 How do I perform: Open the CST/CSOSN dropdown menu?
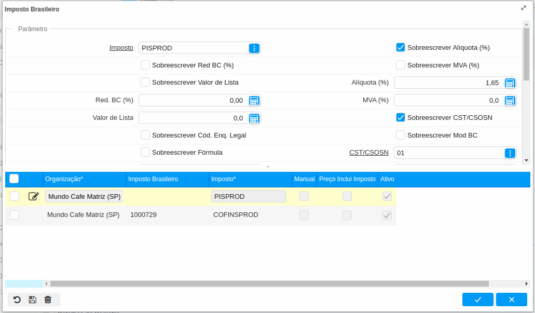tap(510, 153)
